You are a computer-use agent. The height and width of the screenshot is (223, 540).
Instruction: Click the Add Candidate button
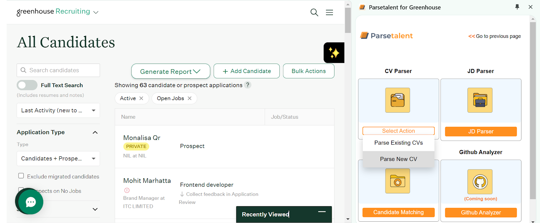pos(247,71)
